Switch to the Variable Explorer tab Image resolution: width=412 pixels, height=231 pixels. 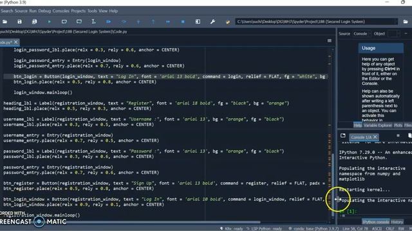pyautogui.click(x=378, y=125)
